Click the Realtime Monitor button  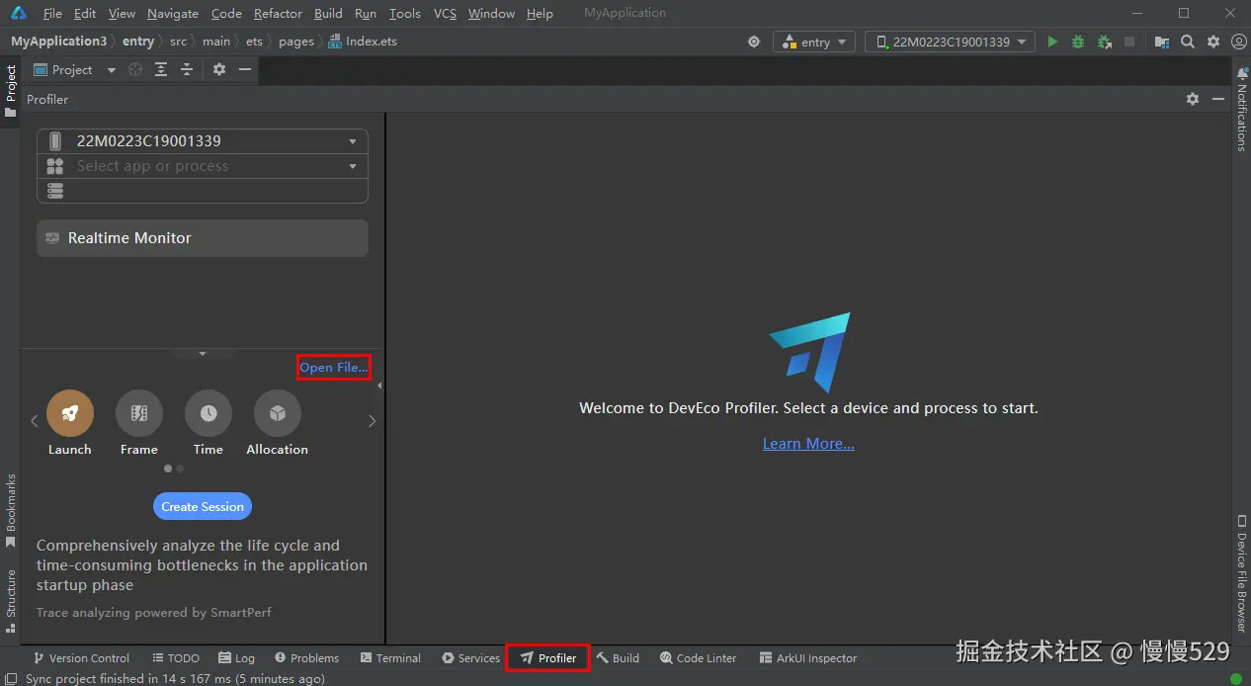(x=203, y=238)
